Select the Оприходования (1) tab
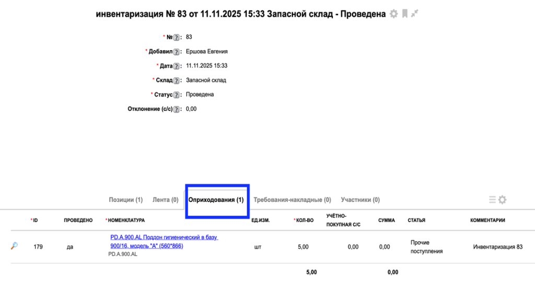This screenshot has width=535, height=297. tap(216, 200)
